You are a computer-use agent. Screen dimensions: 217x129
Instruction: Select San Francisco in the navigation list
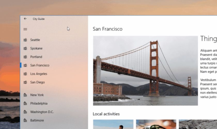pos(54,65)
